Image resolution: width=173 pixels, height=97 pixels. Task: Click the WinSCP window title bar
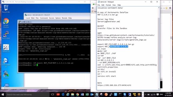point(57,15)
